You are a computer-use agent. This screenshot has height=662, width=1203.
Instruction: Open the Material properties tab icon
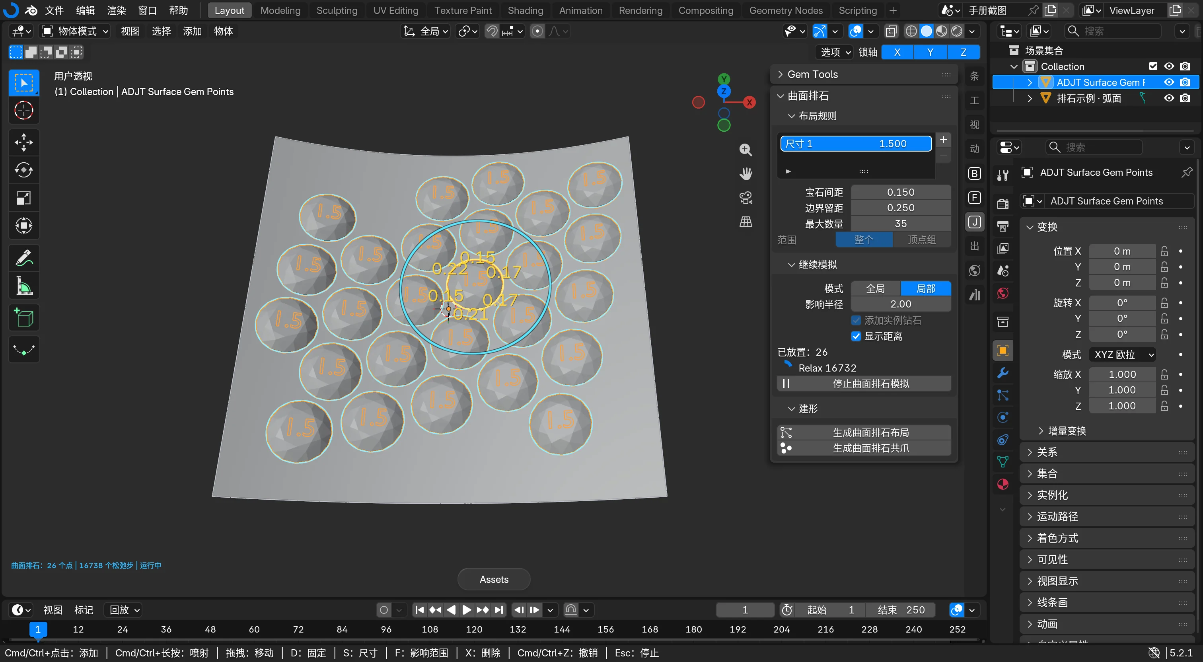click(1002, 484)
